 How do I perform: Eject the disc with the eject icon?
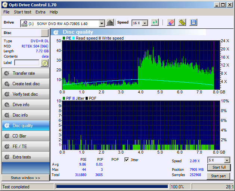pos(110,23)
